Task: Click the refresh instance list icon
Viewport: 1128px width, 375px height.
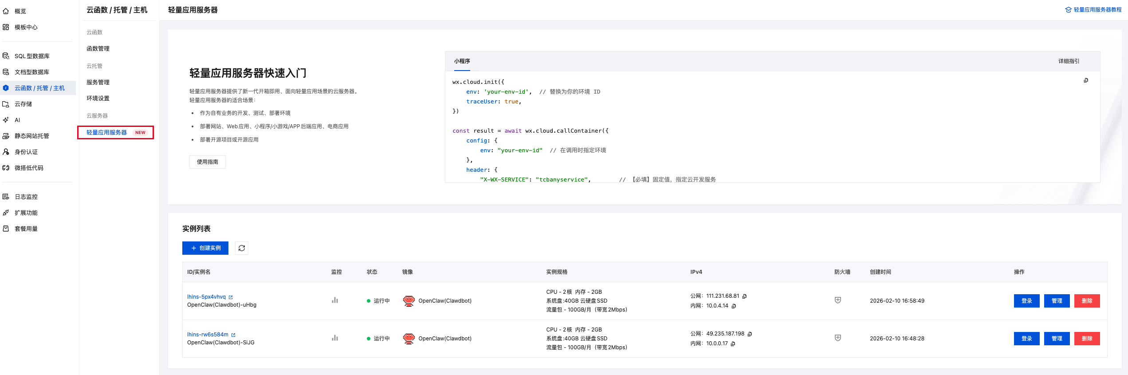Action: (x=241, y=248)
